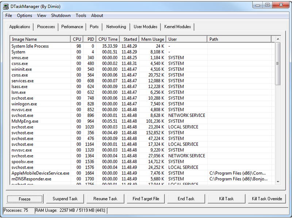Switch to the Applications tab
This screenshot has height=219, width=292.
pos(20,27)
